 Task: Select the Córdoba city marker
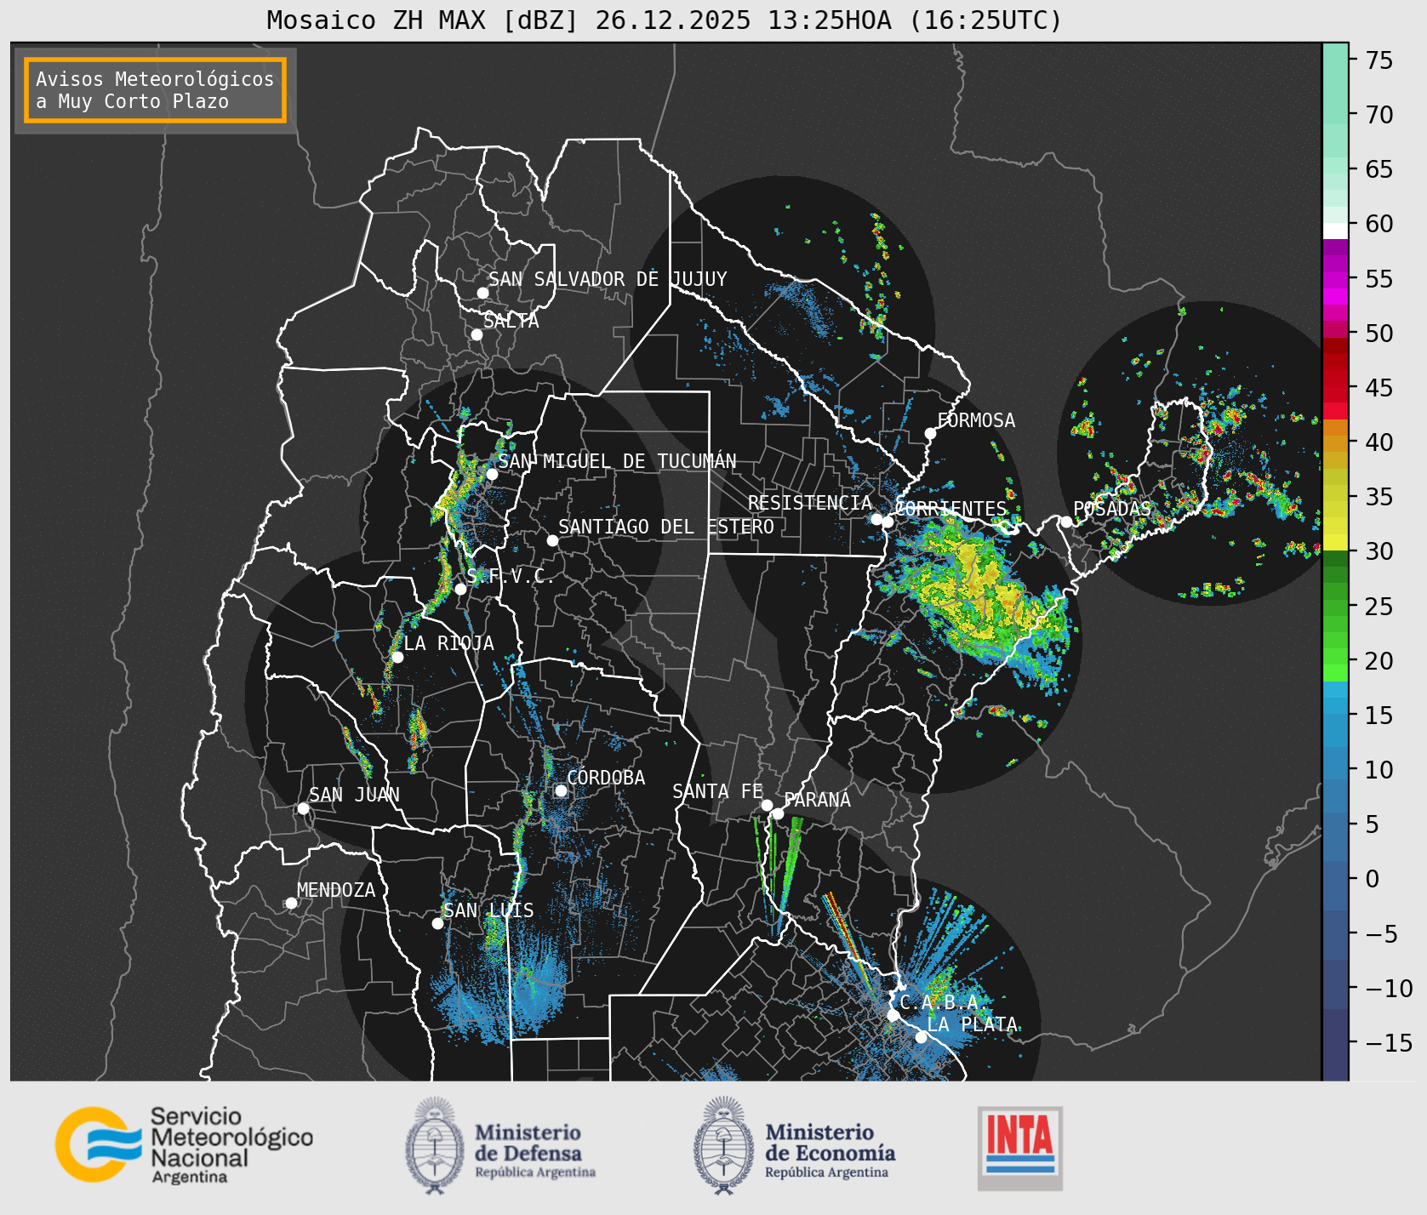tap(561, 790)
